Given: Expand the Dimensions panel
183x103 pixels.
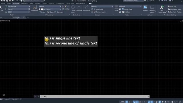Looking at the screenshot, I should [50, 15].
